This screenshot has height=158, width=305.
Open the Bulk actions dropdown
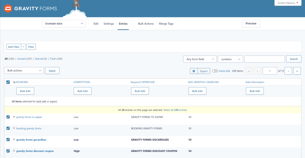coord(24,71)
